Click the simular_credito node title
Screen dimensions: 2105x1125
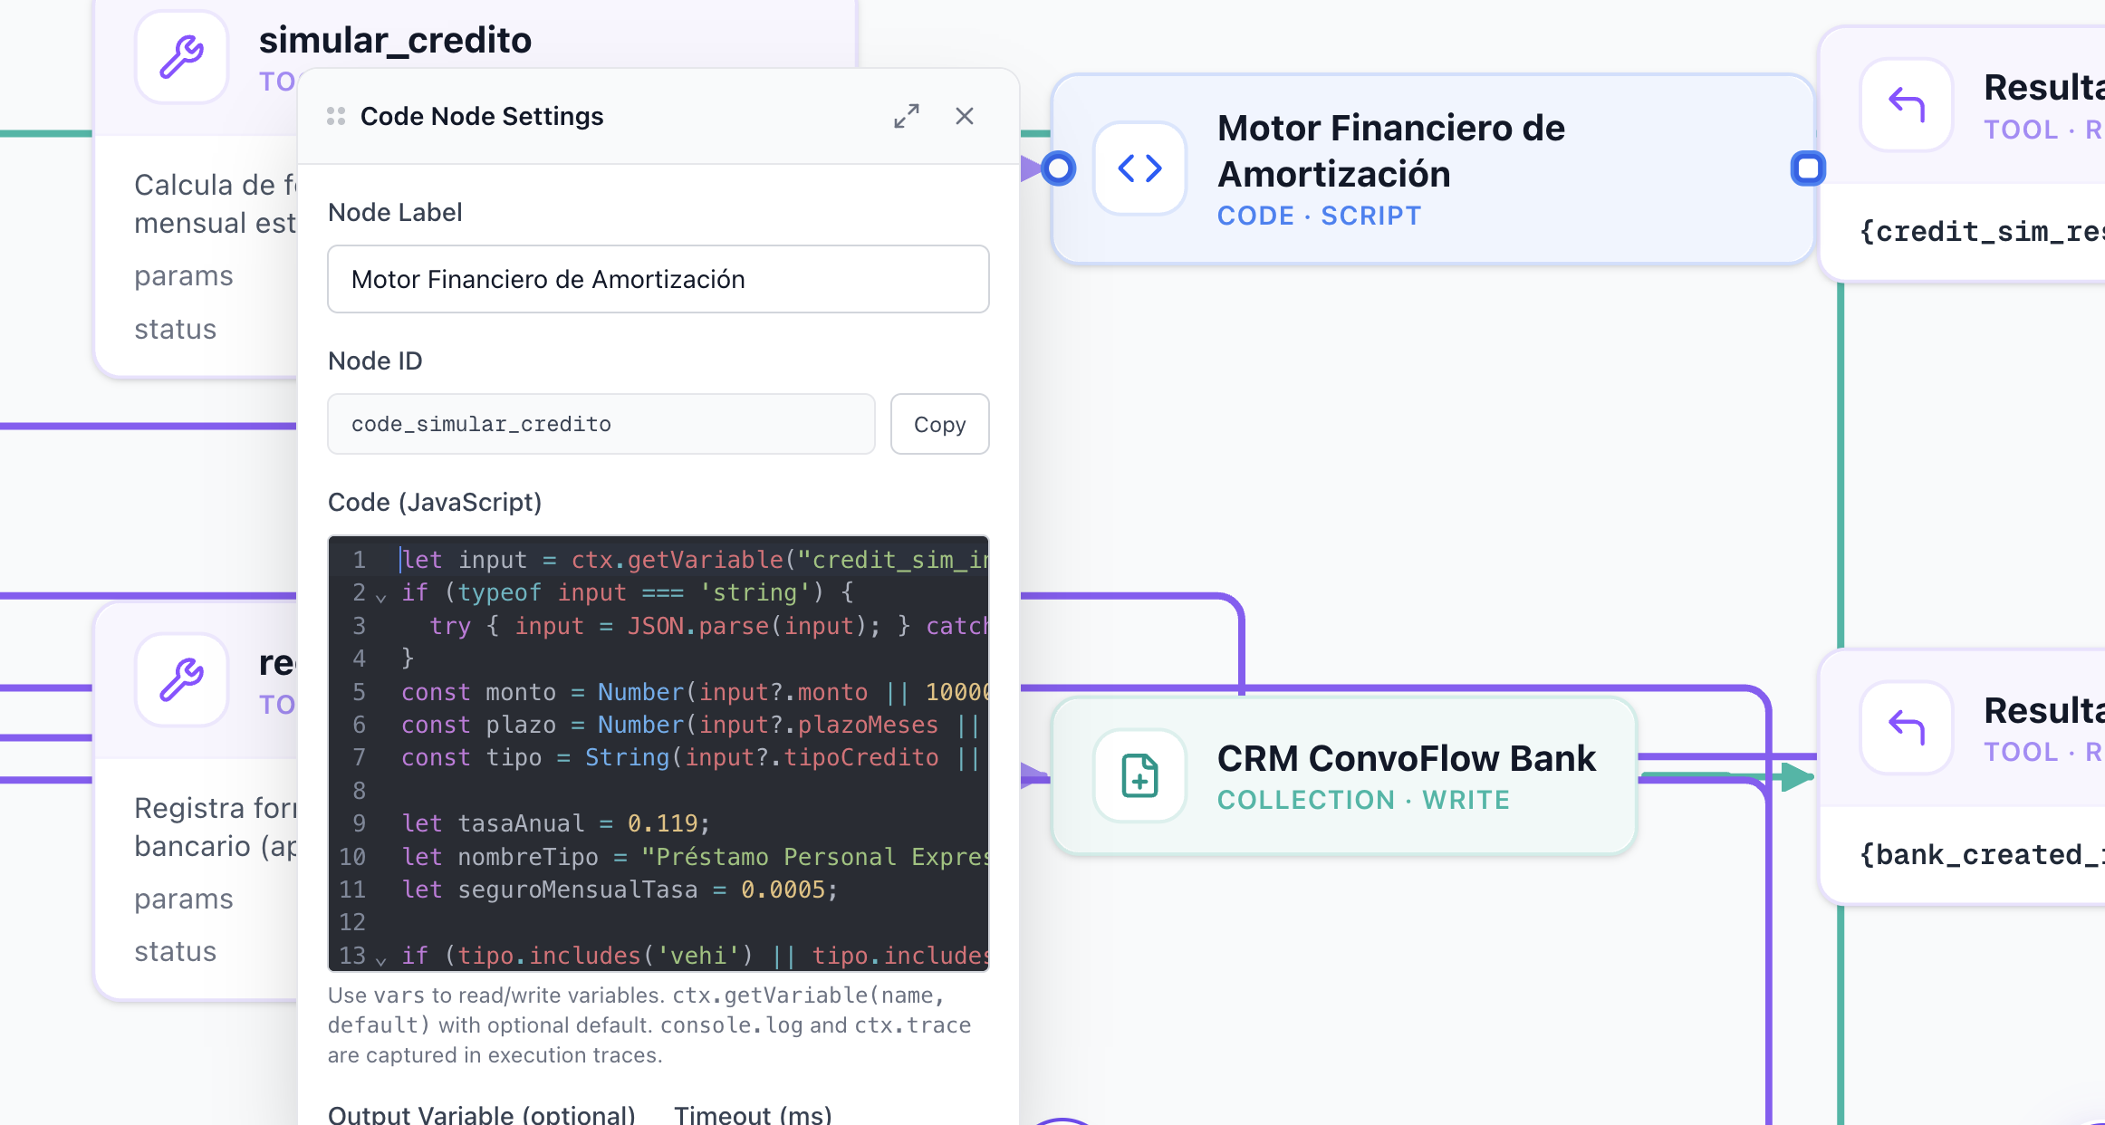(x=395, y=40)
